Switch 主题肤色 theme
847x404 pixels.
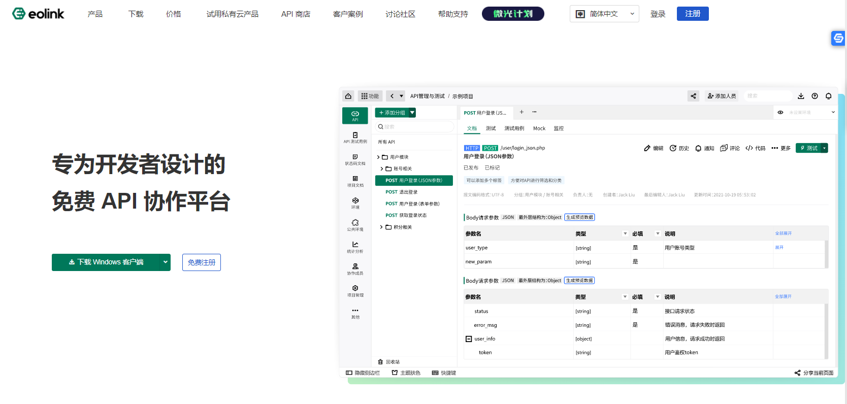[406, 373]
